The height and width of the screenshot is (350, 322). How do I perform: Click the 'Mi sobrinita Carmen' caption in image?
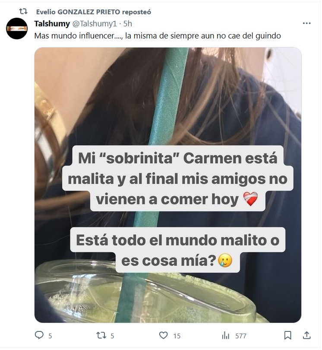(177, 178)
